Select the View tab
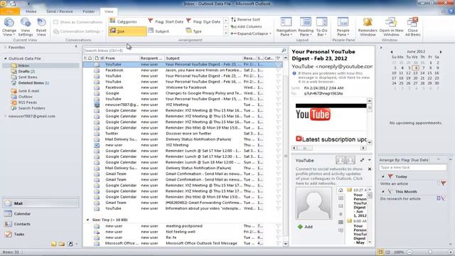 point(109,11)
